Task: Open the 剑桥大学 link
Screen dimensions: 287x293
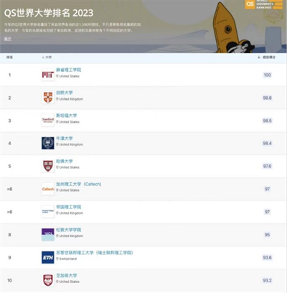Action: point(65,93)
